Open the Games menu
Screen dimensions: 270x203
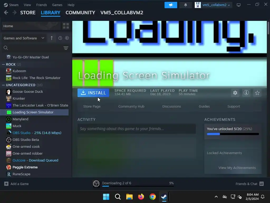(57, 5)
